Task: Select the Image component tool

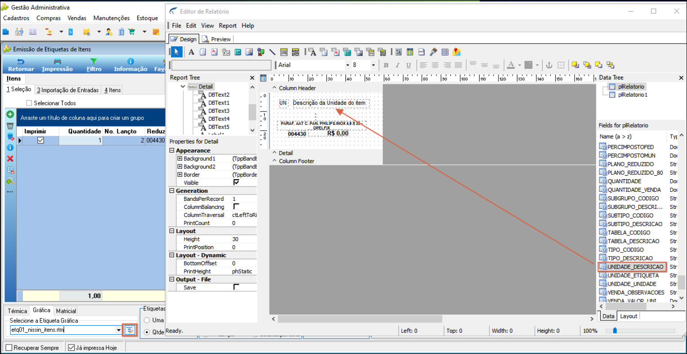Action: tap(249, 52)
